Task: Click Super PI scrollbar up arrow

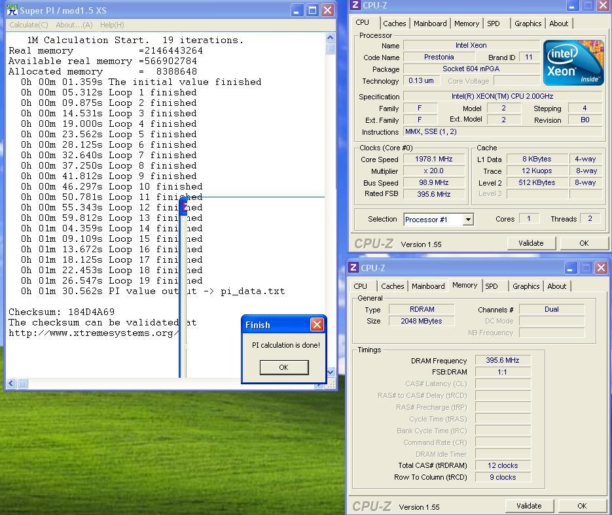Action: [x=330, y=38]
